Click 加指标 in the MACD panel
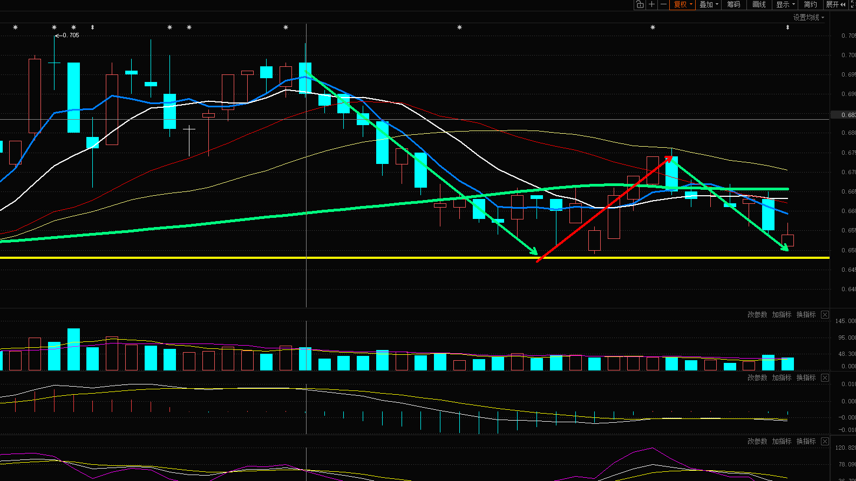The width and height of the screenshot is (856, 481). (x=782, y=377)
